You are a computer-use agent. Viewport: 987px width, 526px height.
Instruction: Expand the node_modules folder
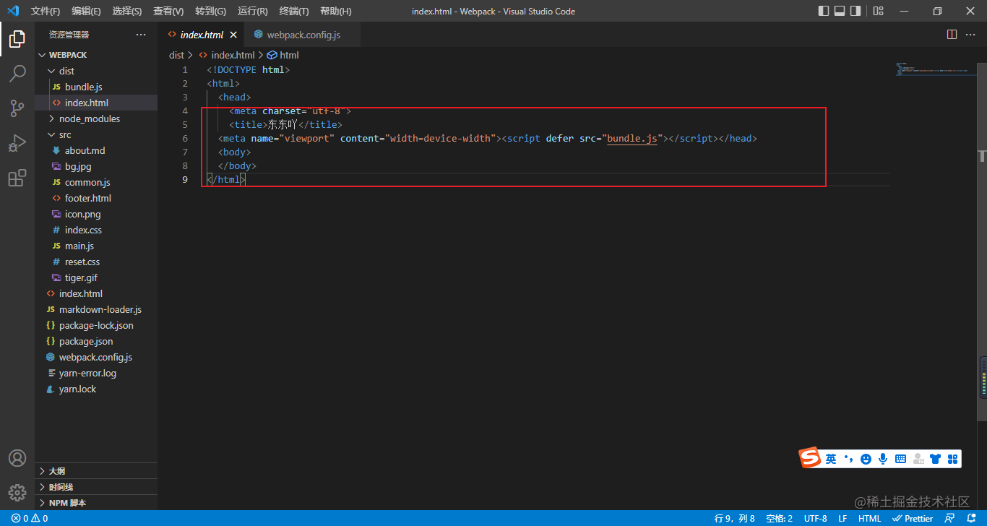tap(96, 118)
